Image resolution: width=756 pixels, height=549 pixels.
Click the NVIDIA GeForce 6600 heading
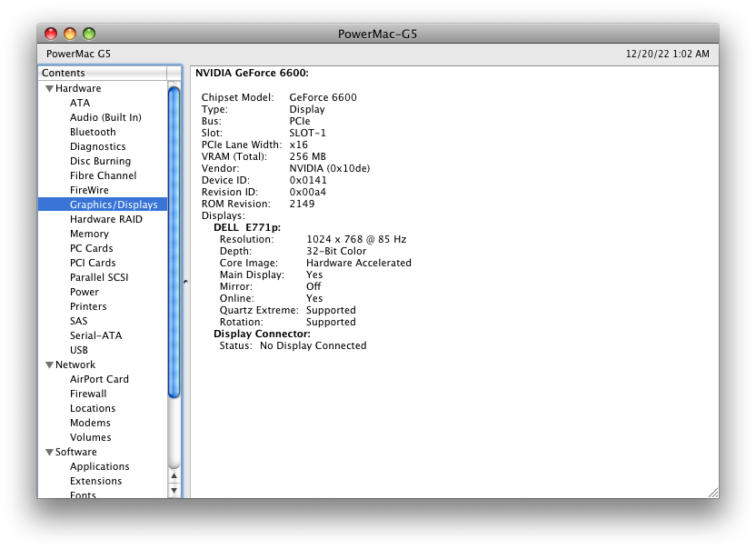[252, 73]
